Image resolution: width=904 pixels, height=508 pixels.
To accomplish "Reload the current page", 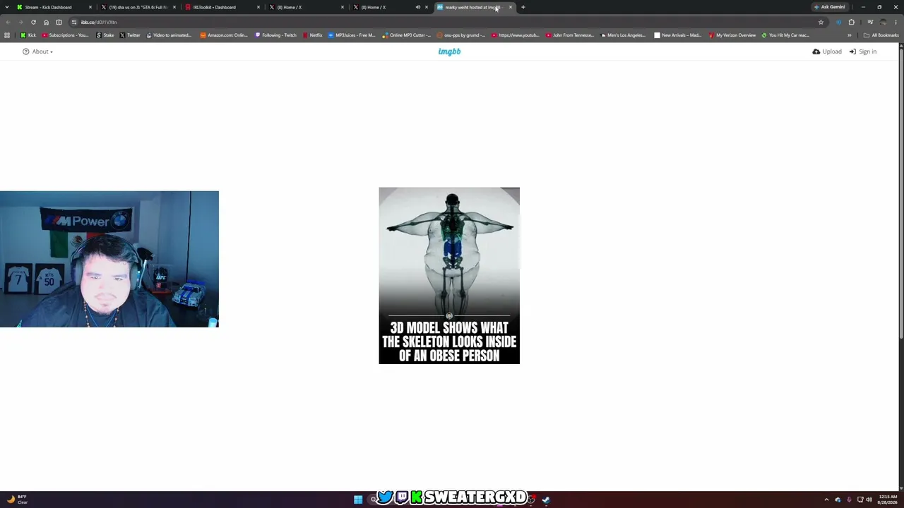I will click(x=33, y=22).
